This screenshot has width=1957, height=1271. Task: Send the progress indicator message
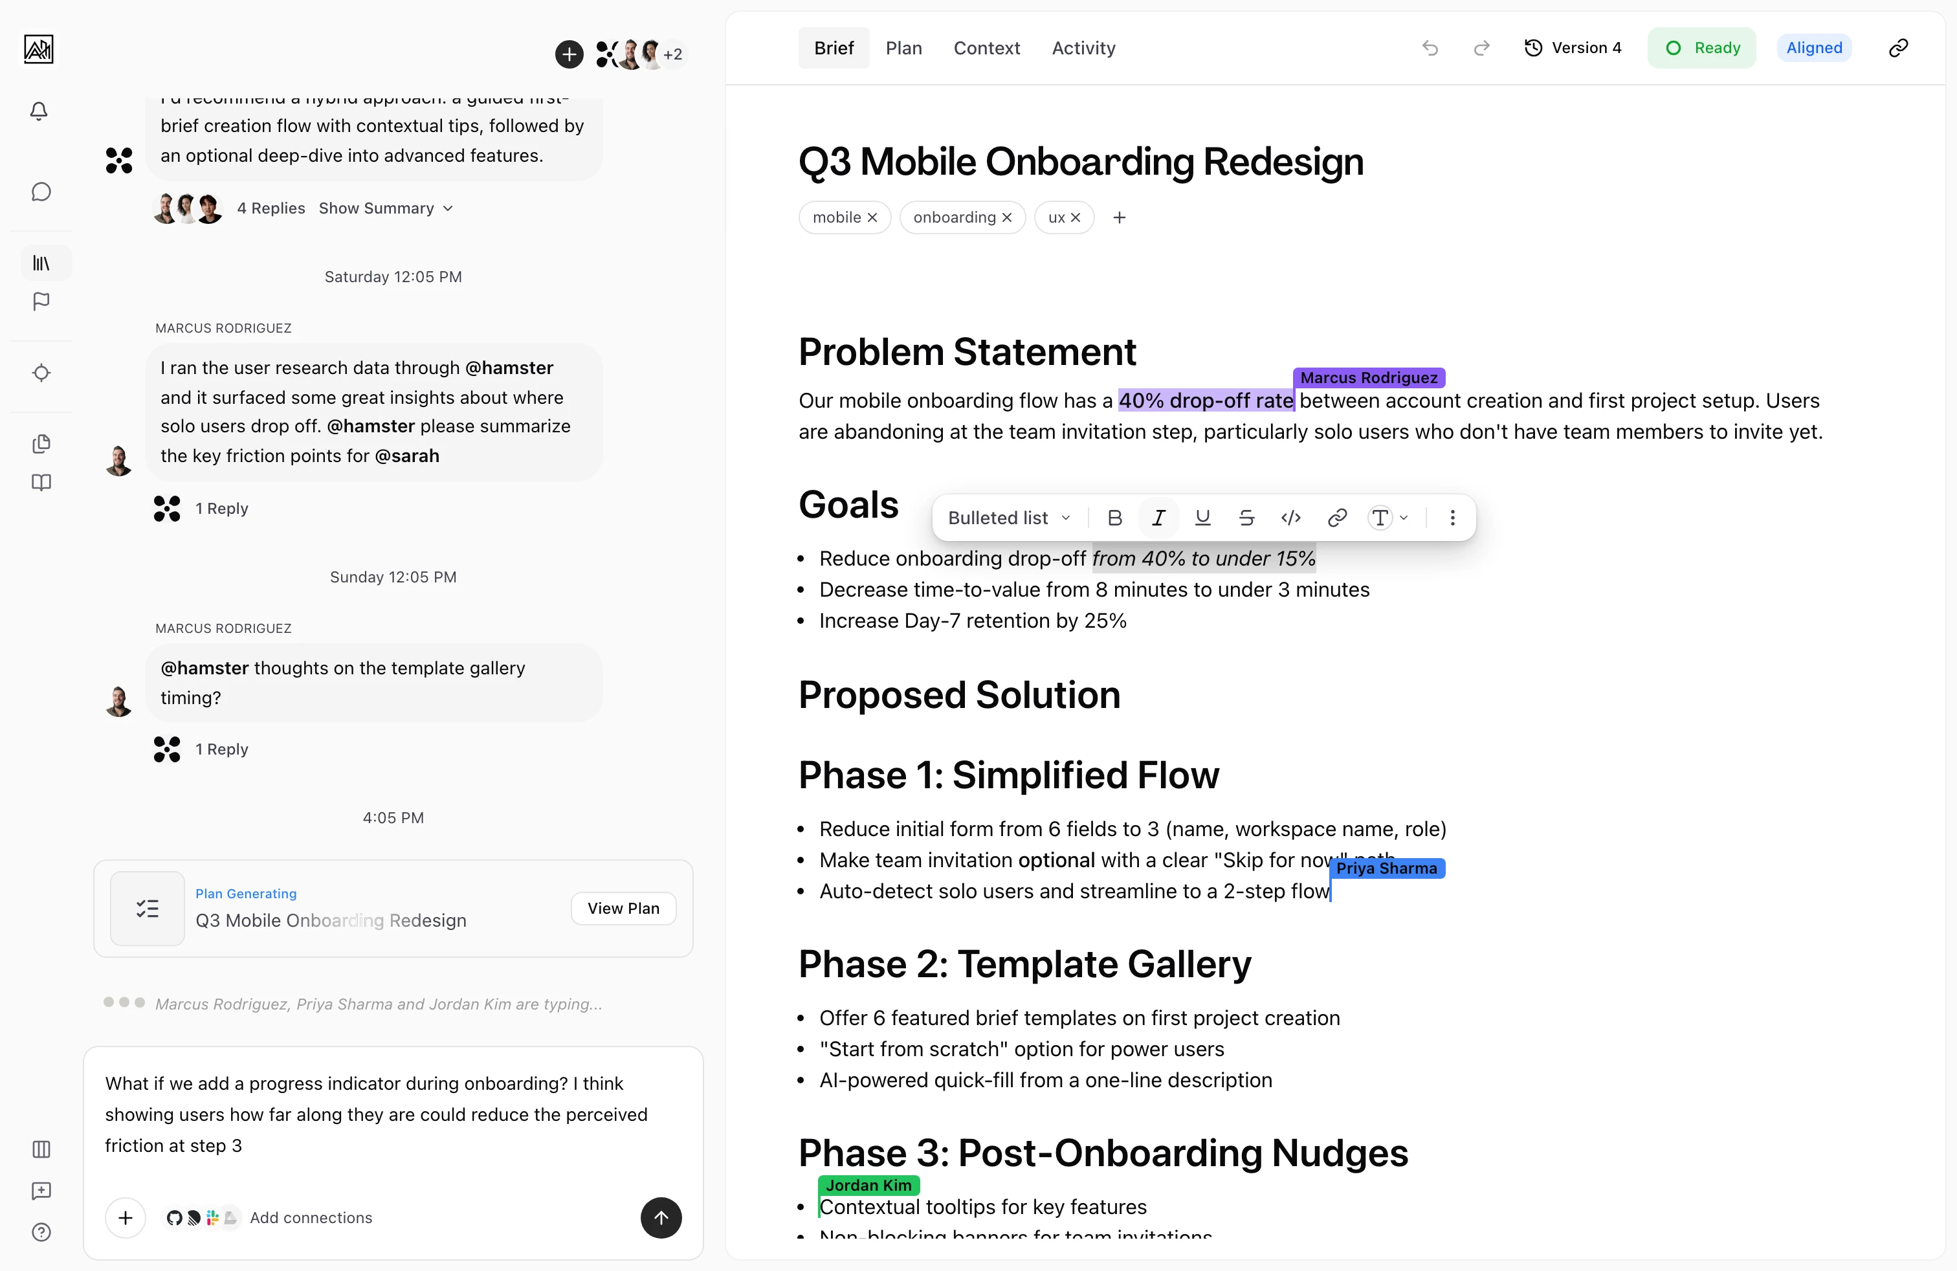click(661, 1217)
